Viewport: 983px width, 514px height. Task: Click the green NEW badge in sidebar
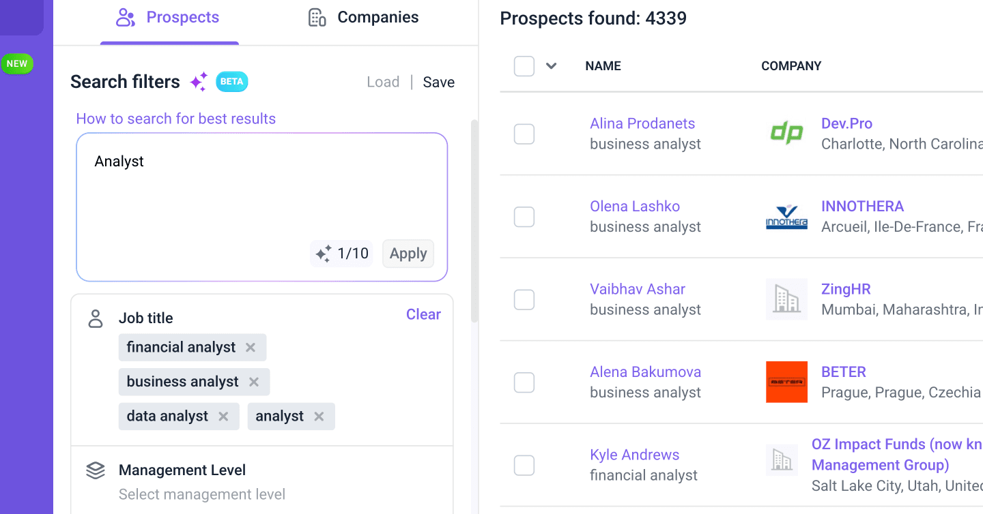[17, 64]
